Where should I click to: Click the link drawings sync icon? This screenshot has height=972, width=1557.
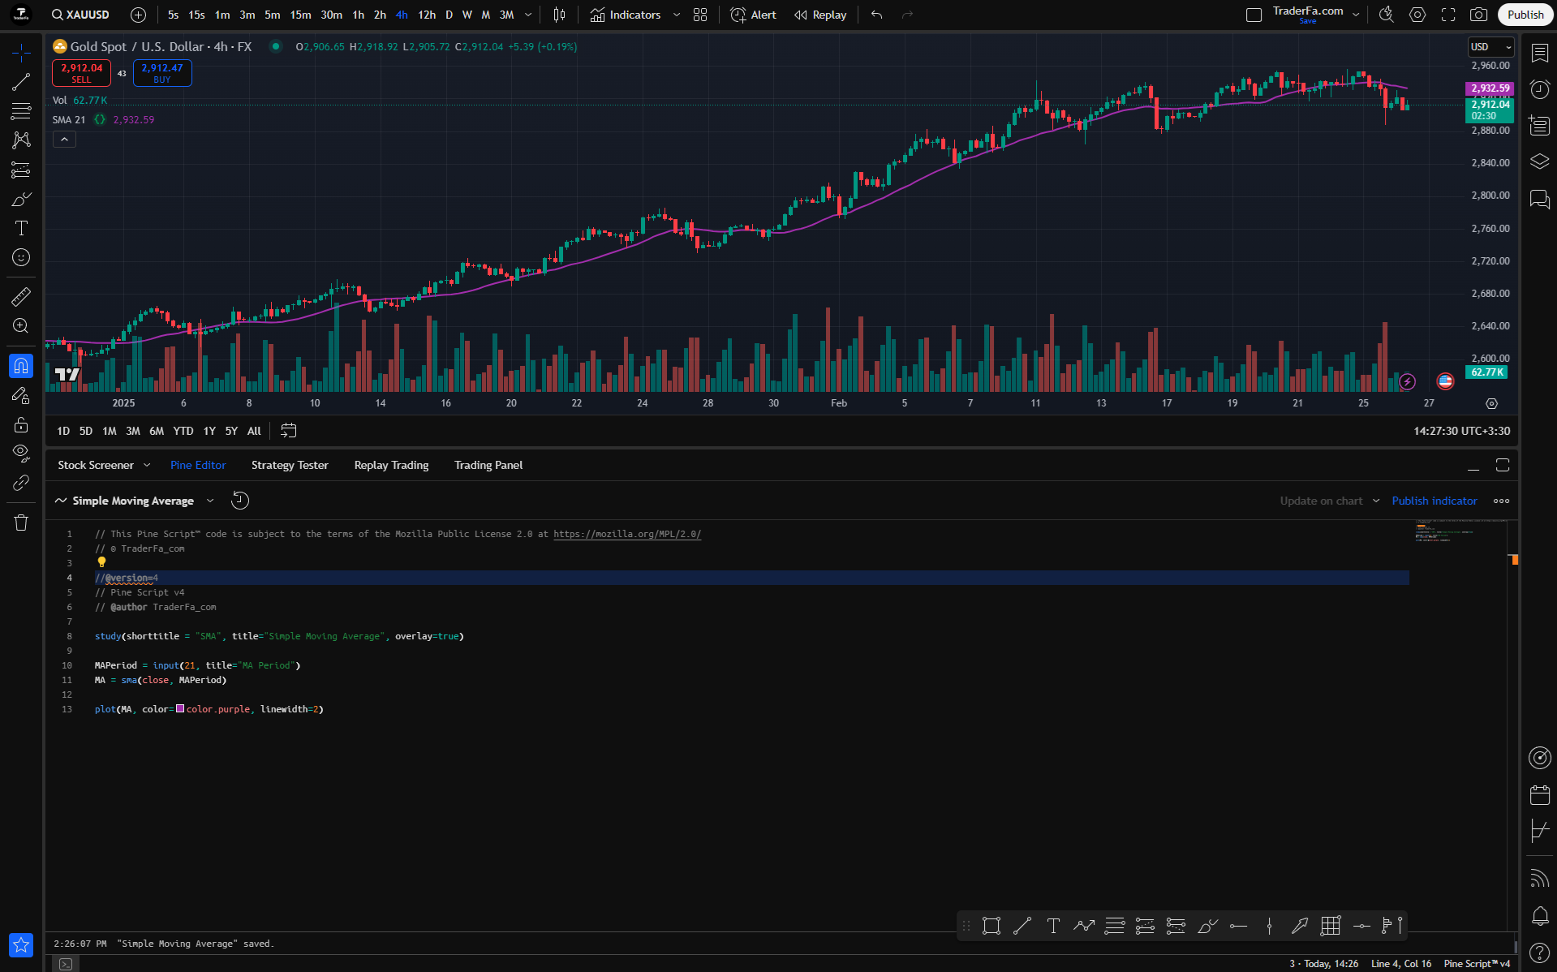(21, 483)
